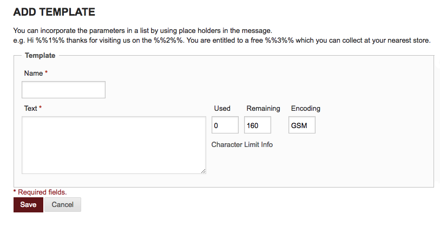Click the Template fieldset legend
Image resolution: width=440 pixels, height=227 pixels.
[40, 55]
